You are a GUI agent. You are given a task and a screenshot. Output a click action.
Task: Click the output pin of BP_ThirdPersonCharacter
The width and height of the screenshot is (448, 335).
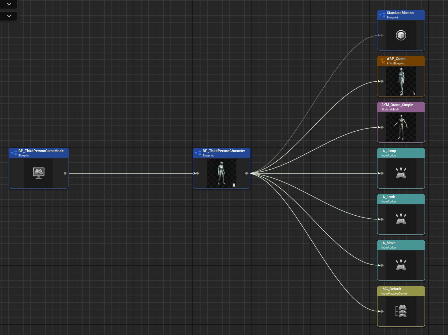pos(247,173)
